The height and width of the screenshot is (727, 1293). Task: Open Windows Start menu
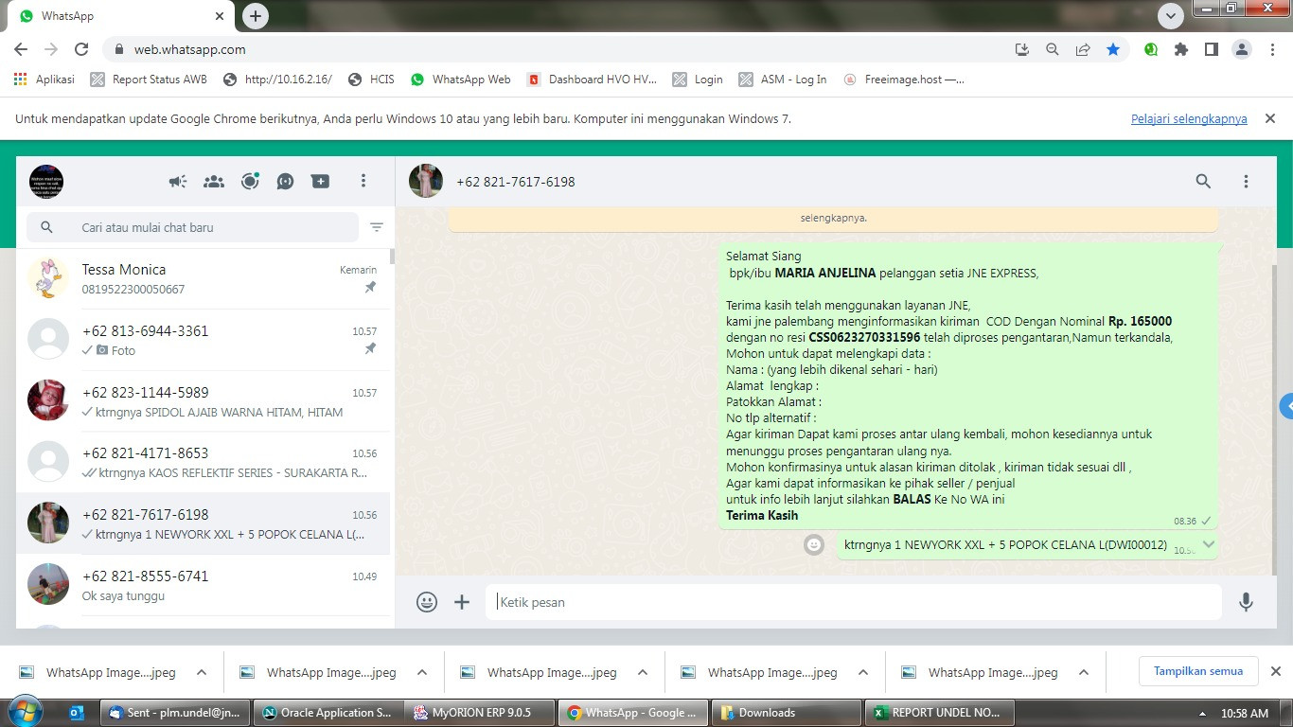click(25, 712)
